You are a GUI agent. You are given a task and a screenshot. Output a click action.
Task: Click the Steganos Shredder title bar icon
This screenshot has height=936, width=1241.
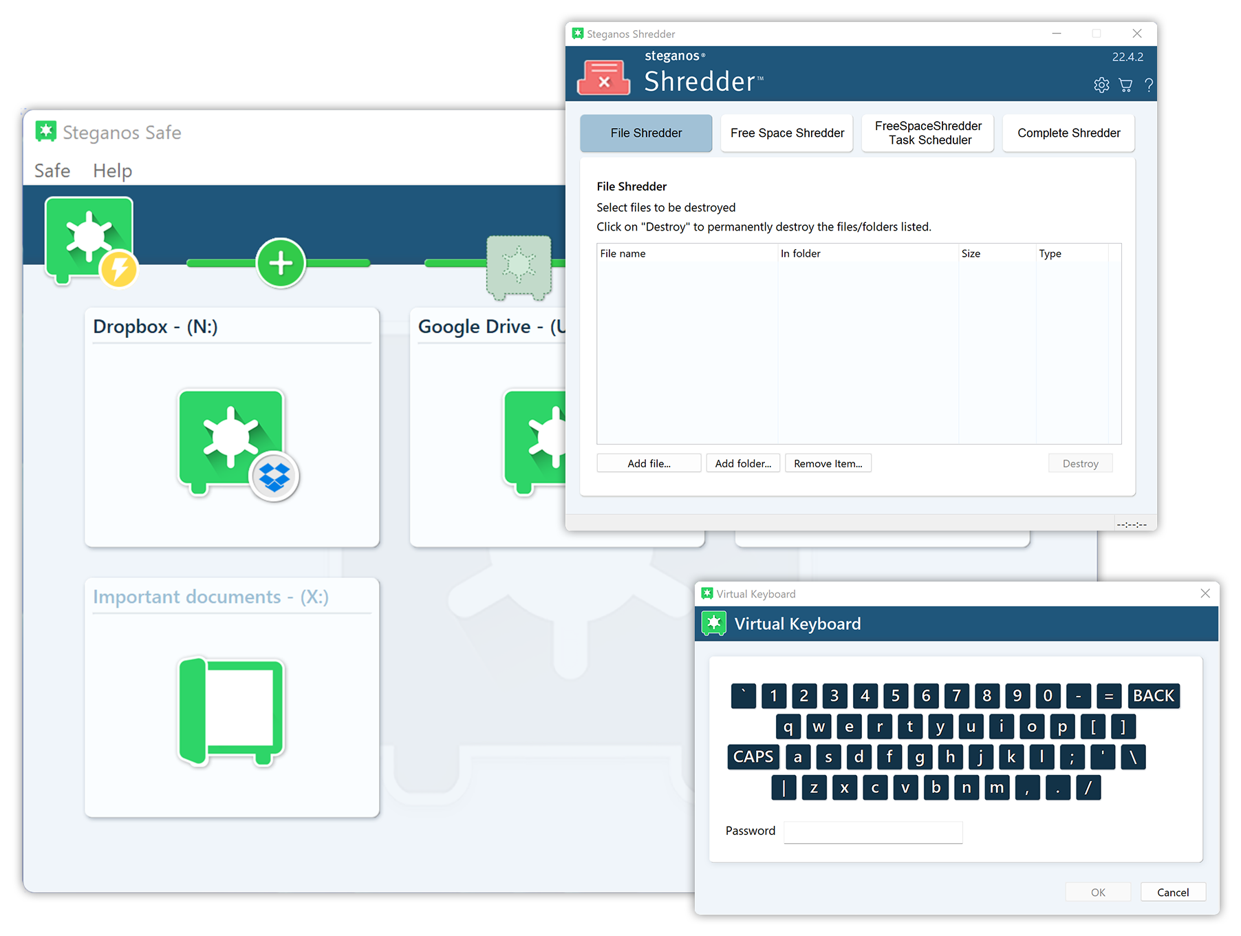coord(578,33)
